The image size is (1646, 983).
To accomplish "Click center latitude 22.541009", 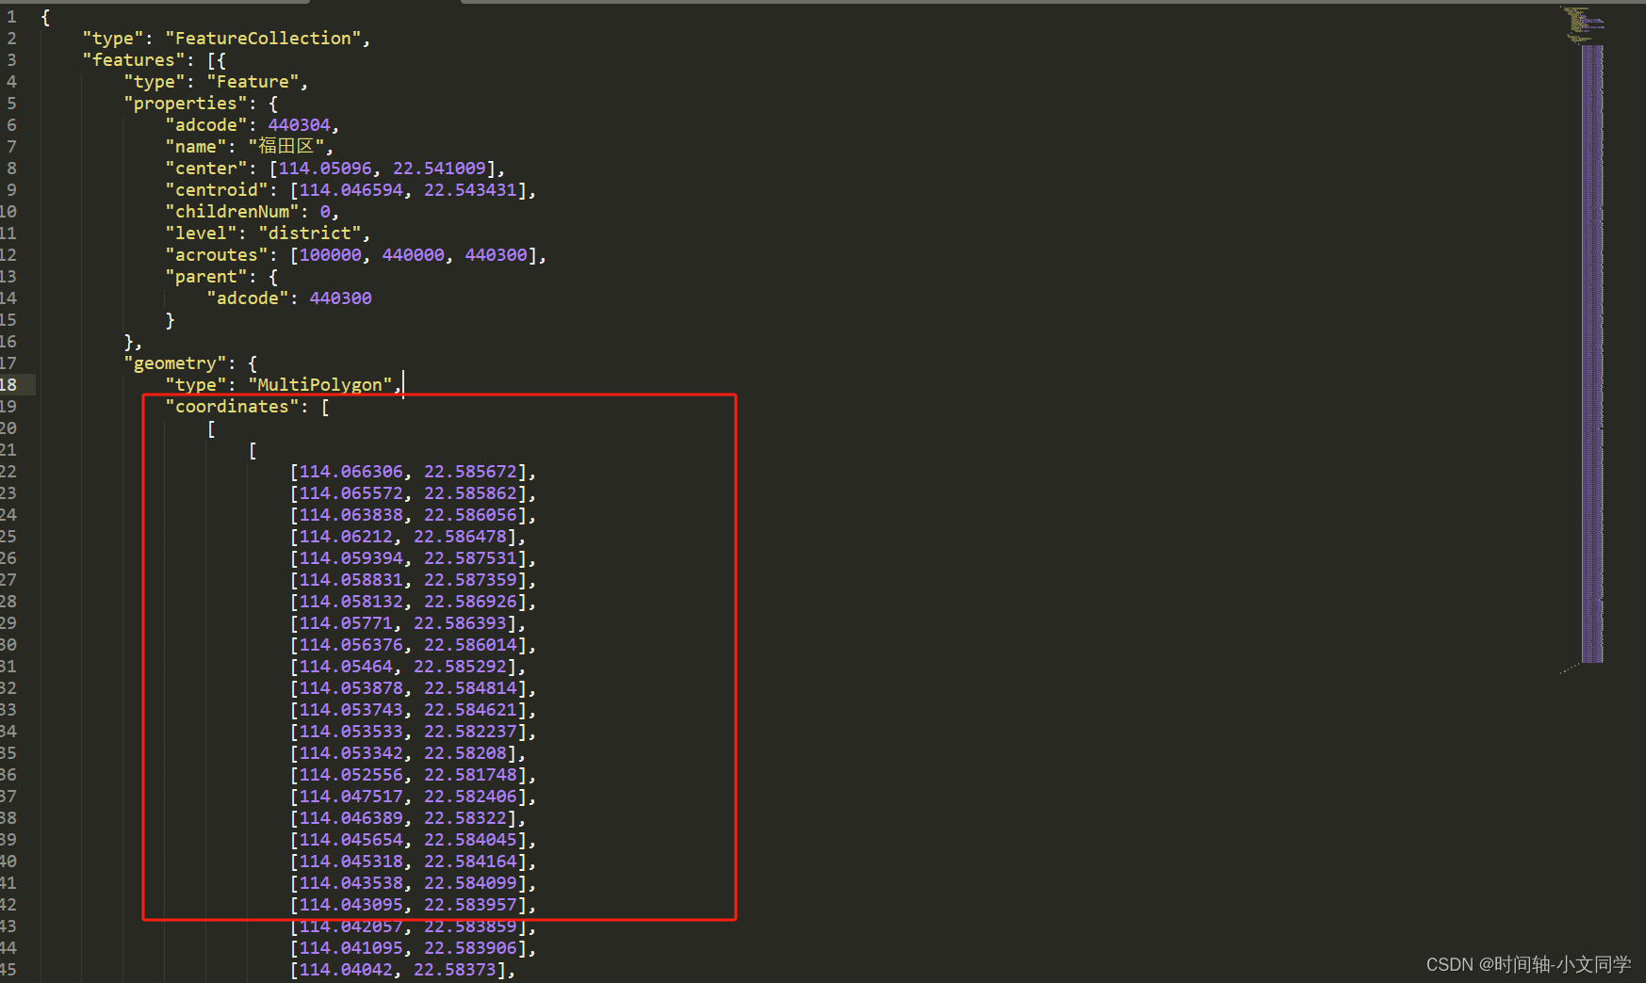I will tap(439, 169).
